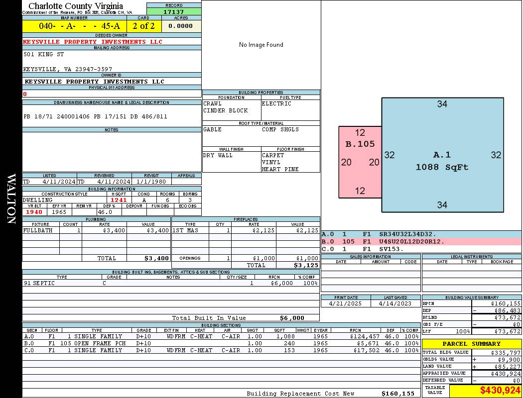Screen dimensions: 523x398
Task: Select the map number 040- -A- 45-A field
Action: [x=74, y=26]
